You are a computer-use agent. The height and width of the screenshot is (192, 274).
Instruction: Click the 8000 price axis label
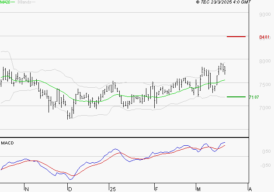(x=265, y=61)
